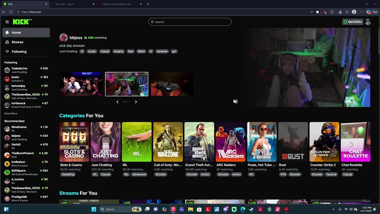The image size is (380, 214).
Task: Open lordkebun recommended channel
Action: point(26,163)
